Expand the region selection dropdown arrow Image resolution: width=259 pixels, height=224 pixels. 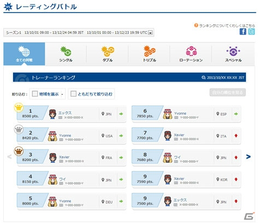coord(62,94)
